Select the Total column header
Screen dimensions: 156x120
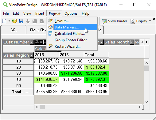(x=96, y=55)
